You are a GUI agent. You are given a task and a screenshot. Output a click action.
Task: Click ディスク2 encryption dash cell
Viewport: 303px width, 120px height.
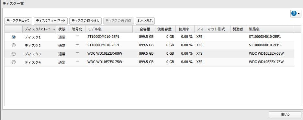77,45
